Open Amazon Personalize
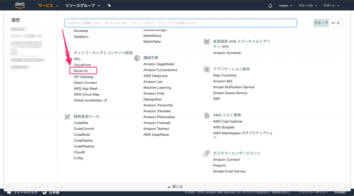The image size is (354, 196). coord(159,117)
